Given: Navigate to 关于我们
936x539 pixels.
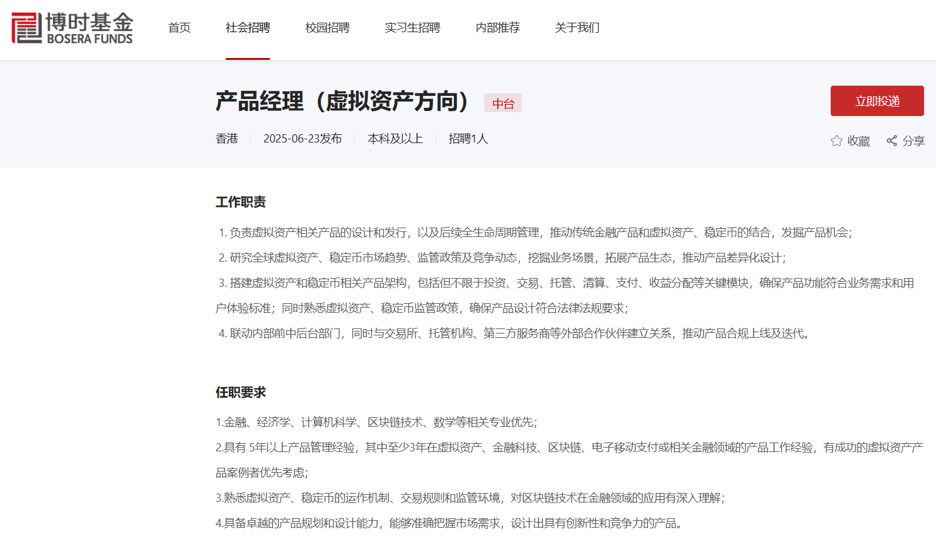Looking at the screenshot, I should pyautogui.click(x=577, y=28).
